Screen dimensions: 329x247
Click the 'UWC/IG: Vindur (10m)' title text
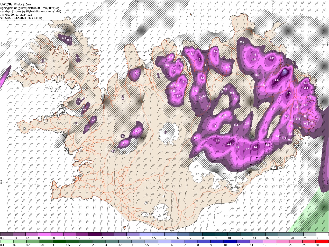[16, 4]
